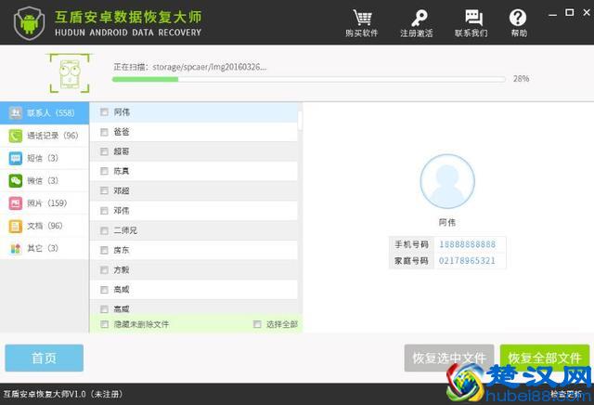Check the box for contact 方毅
This screenshot has width=594, height=405.
pos(104,270)
